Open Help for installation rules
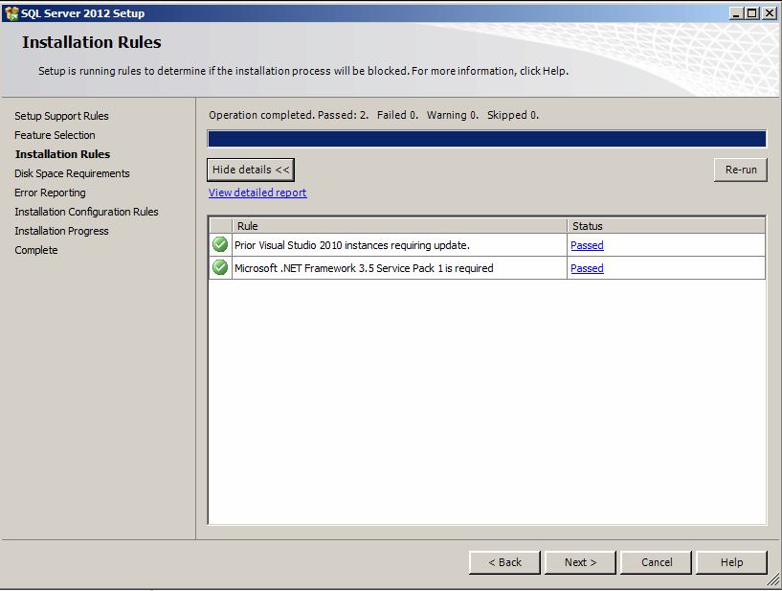This screenshot has height=591, width=782. click(x=731, y=562)
